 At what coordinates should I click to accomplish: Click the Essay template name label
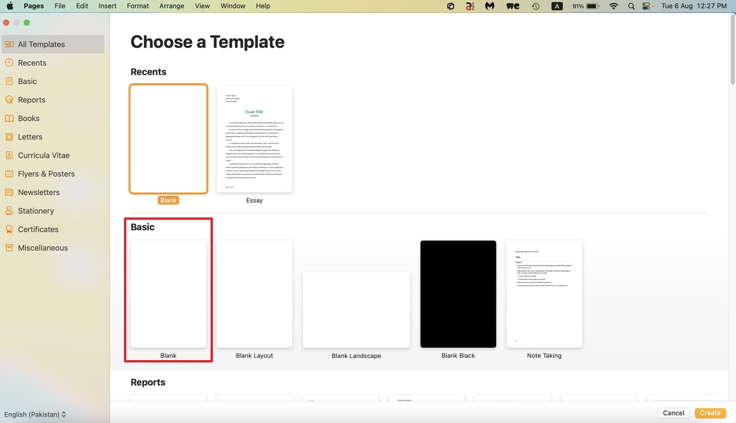(254, 200)
